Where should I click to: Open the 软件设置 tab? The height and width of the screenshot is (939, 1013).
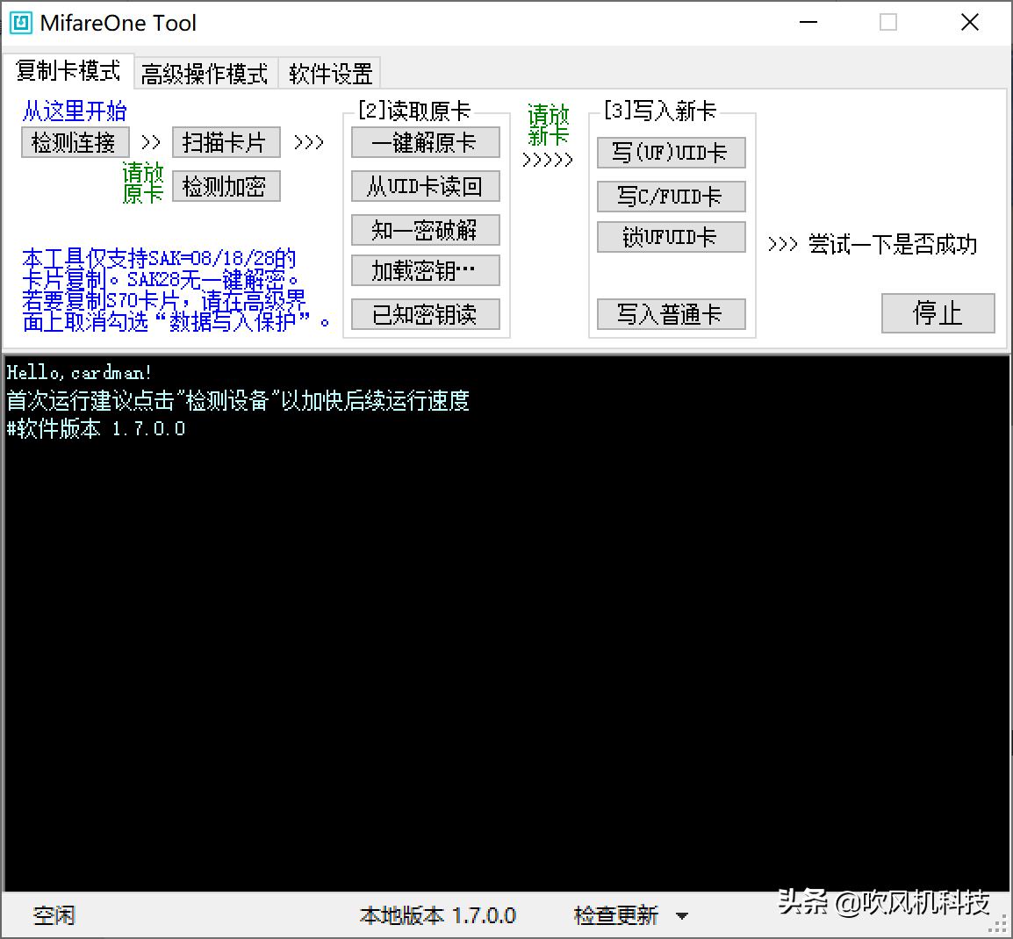pos(329,74)
